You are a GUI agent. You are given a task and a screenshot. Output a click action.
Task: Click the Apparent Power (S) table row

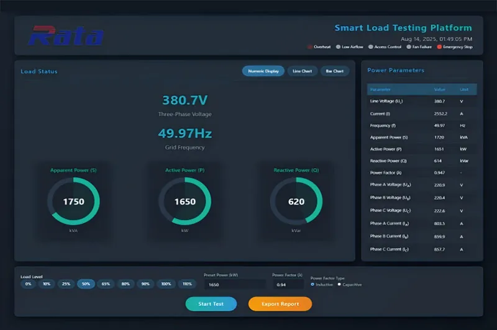[x=422, y=137]
